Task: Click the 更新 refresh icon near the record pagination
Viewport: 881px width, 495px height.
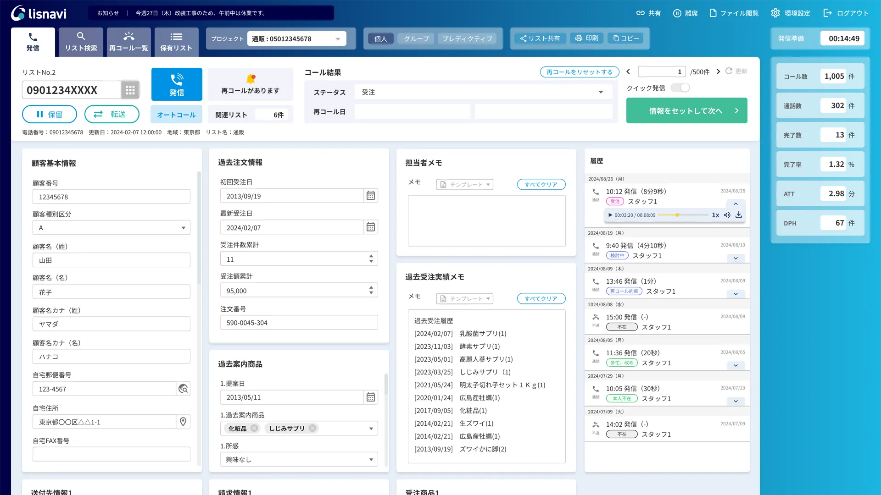Action: click(x=729, y=71)
